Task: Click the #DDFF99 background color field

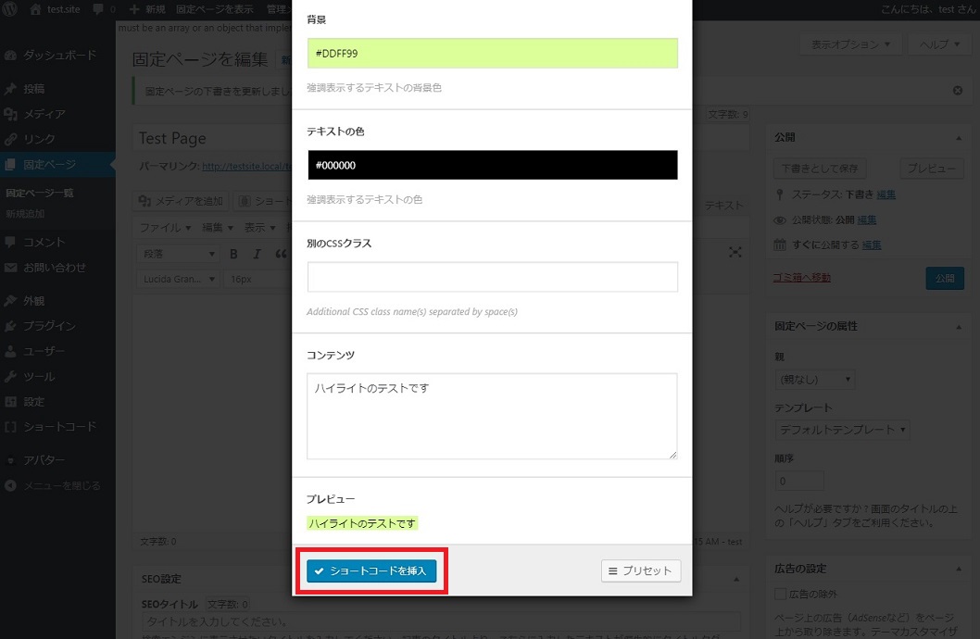Action: point(492,54)
